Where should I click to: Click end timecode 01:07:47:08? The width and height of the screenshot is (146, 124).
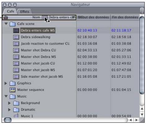(121, 70)
